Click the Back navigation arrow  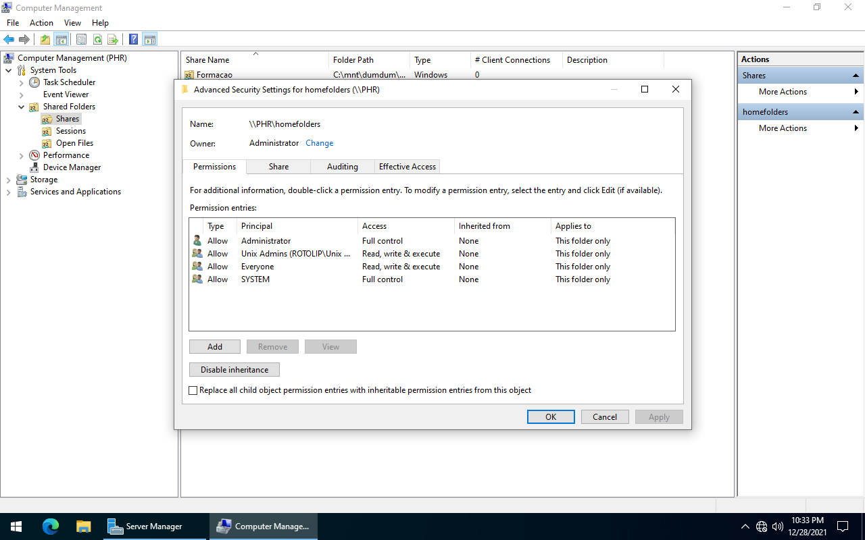[x=8, y=38]
